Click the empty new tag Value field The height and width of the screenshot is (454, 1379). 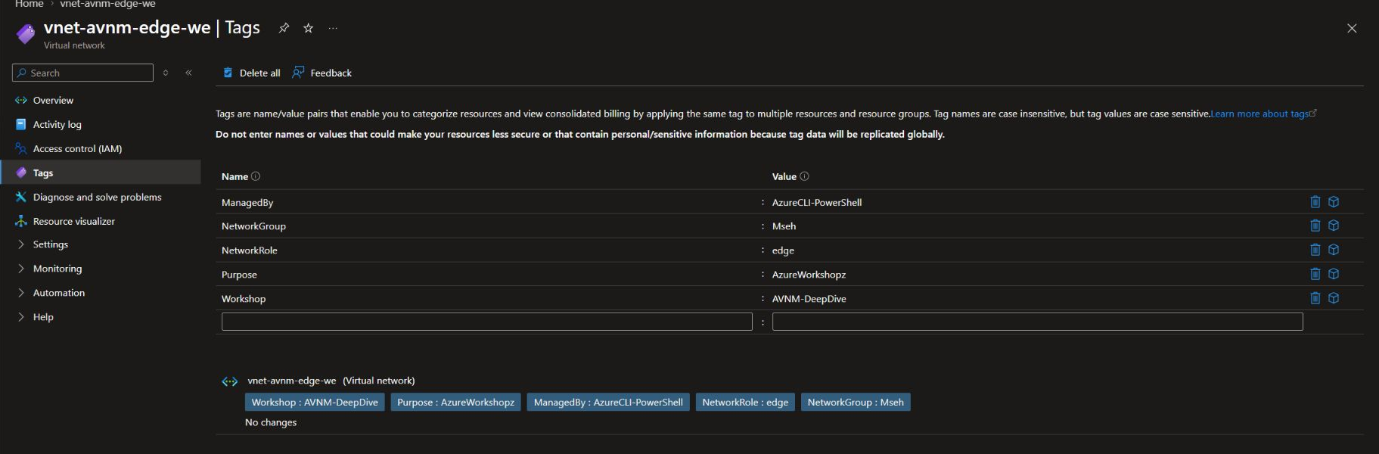coord(1037,322)
